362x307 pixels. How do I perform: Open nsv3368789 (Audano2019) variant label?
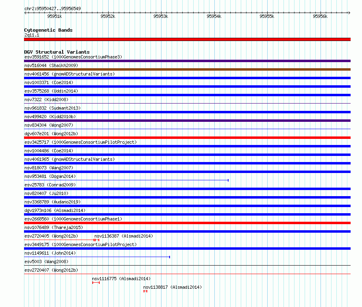tap(52, 202)
